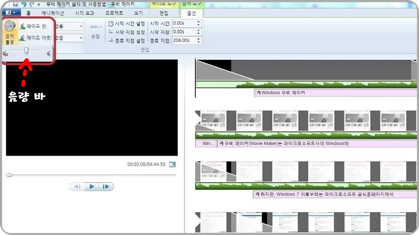Select the music waveform above 'Windows 무비 메이커' caption

(x=306, y=85)
